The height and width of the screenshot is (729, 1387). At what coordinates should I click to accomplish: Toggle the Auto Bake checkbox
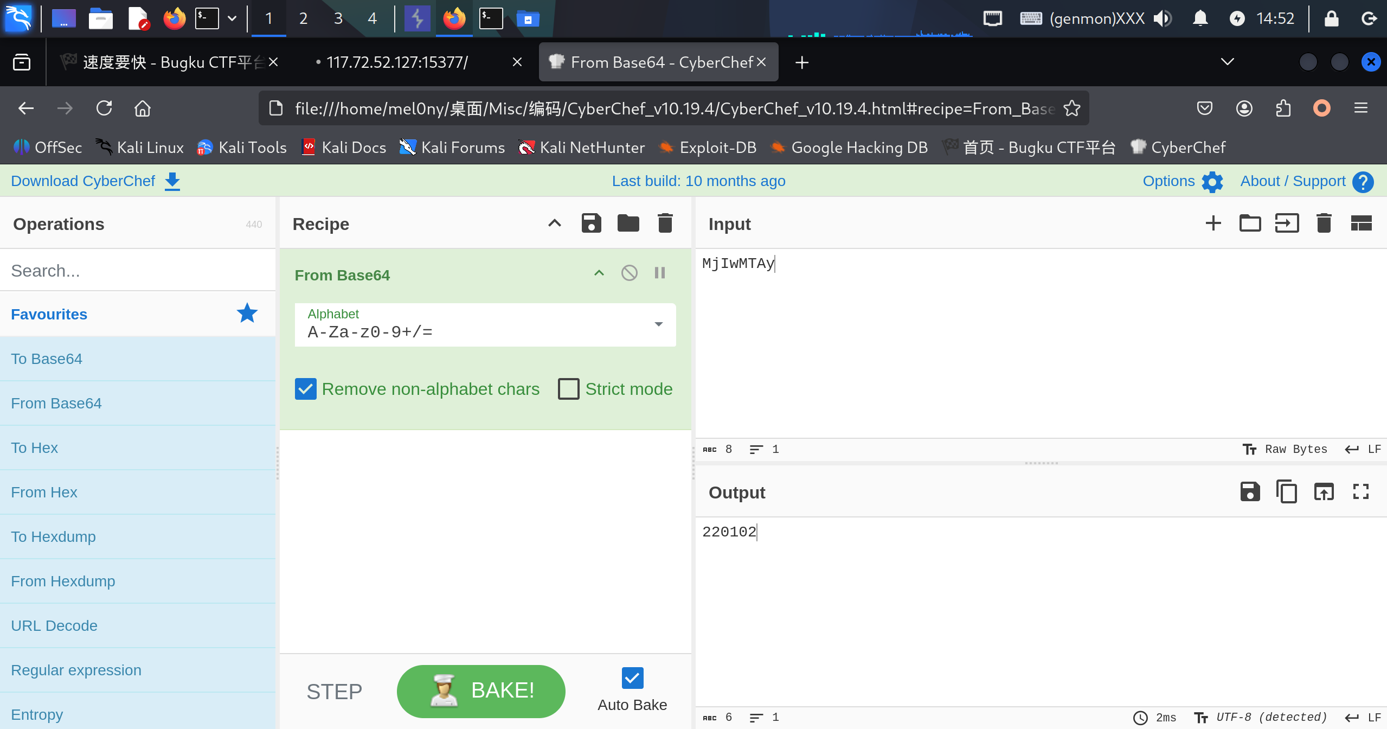click(632, 678)
